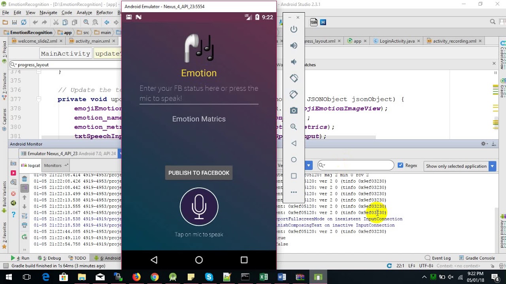506x284 pixels.
Task: Click the Save All toolbar icon
Action: click(15, 22)
